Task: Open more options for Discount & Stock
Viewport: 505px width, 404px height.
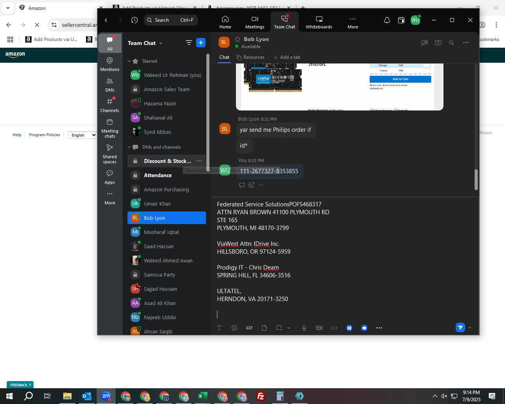Action: click(199, 161)
